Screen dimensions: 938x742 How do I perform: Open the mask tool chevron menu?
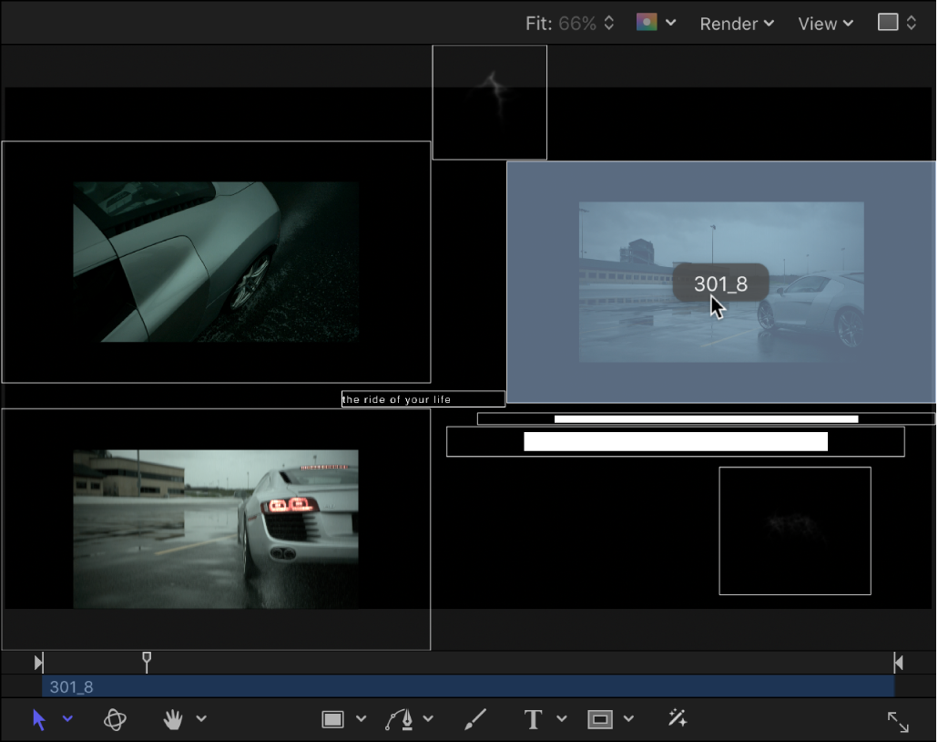tap(629, 719)
